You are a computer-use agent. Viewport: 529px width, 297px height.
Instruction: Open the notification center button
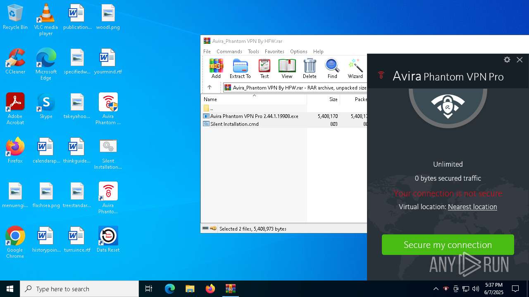(515, 289)
